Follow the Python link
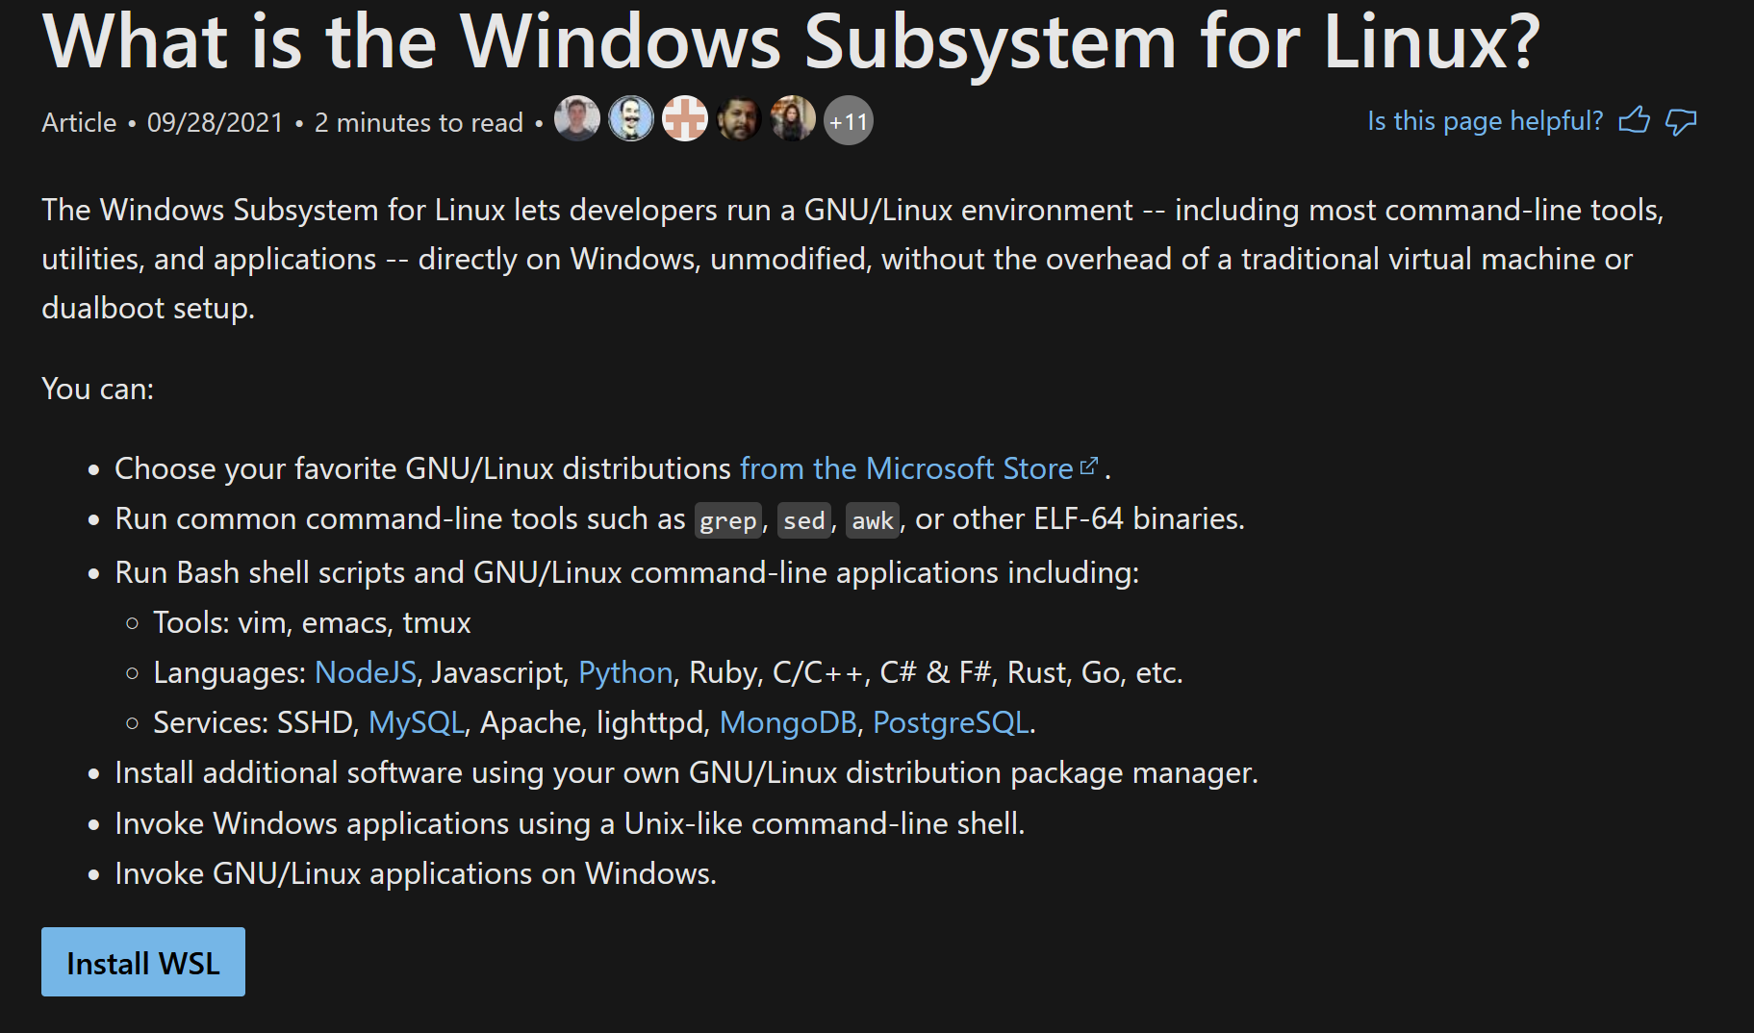The width and height of the screenshot is (1754, 1033). pos(625,672)
